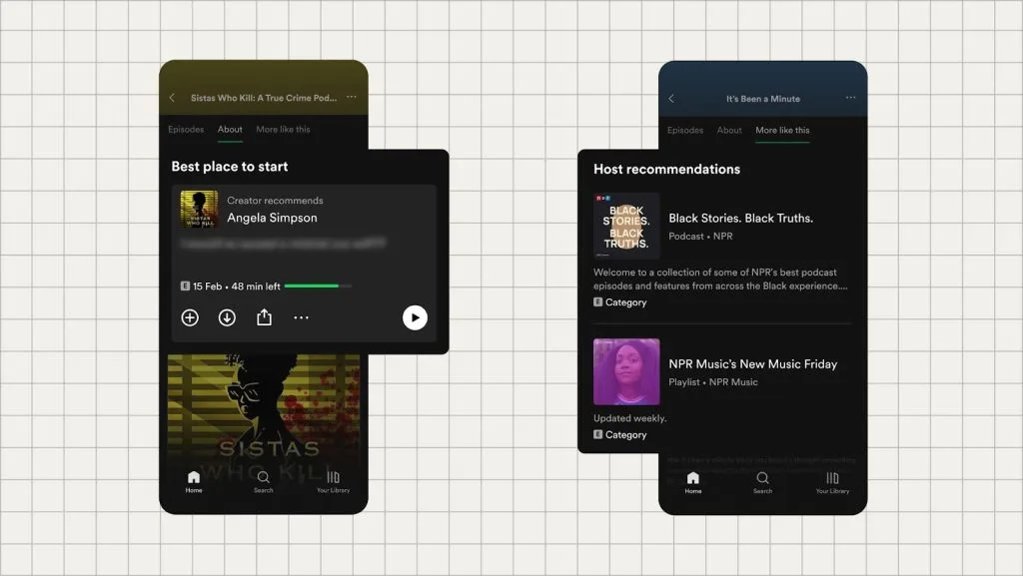Share the Angela Simpson episode
This screenshot has width=1023, height=576.
tap(264, 316)
